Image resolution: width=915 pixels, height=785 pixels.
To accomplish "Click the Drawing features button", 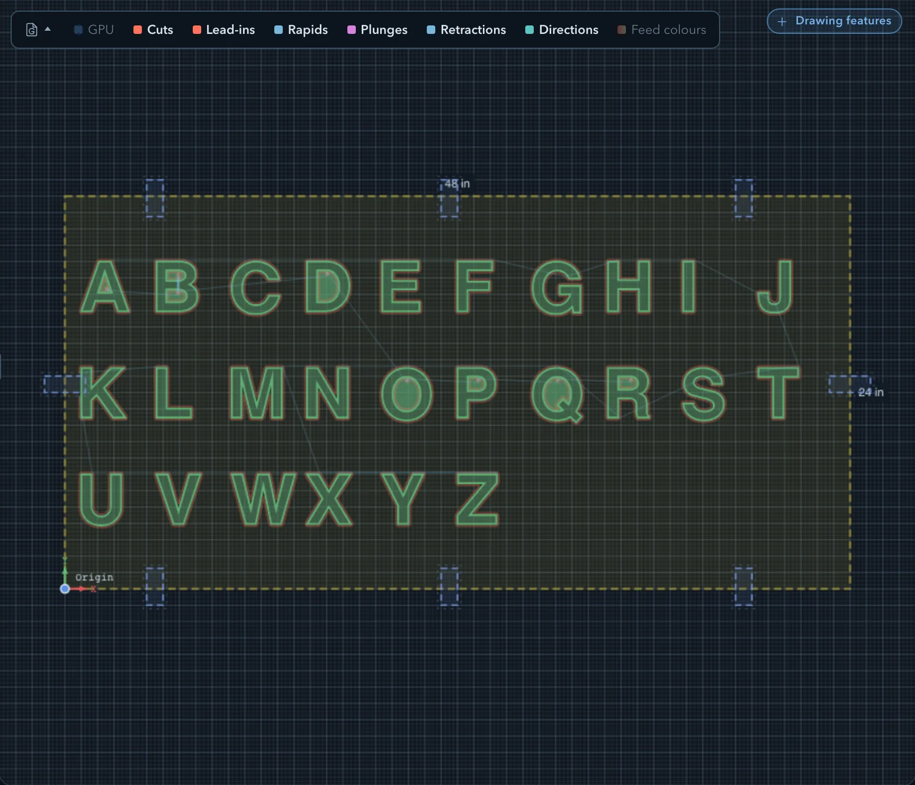I will click(x=834, y=21).
